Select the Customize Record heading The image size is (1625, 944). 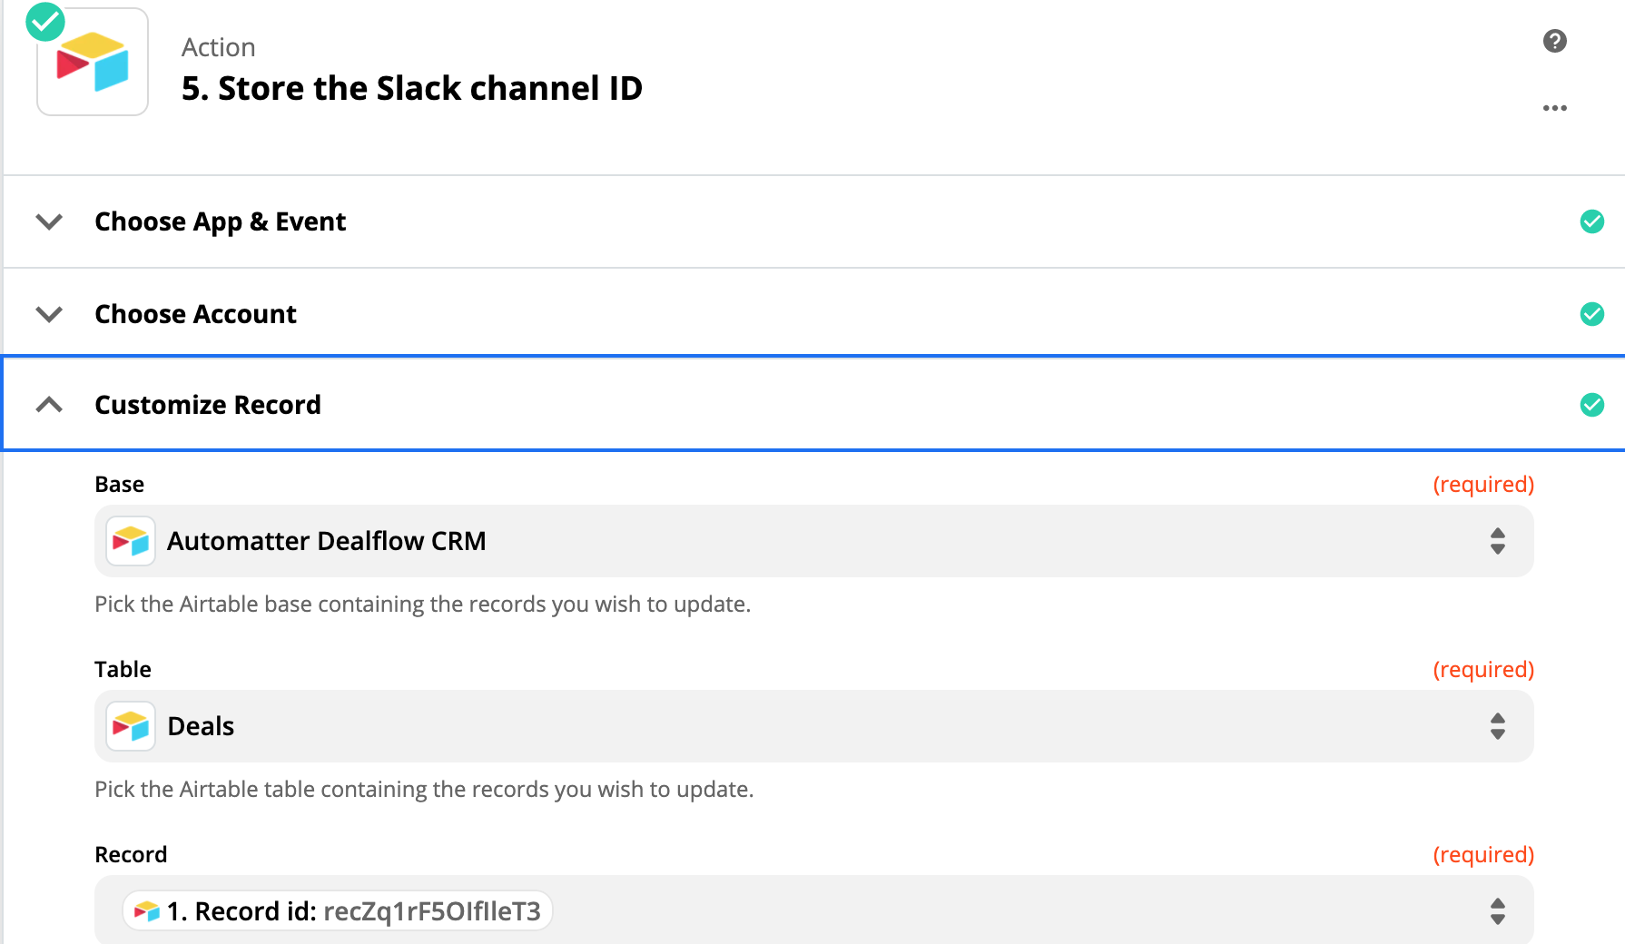click(208, 405)
